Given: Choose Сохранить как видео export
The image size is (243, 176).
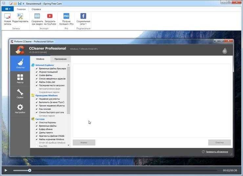Looking at the screenshot, I should point(37,19).
